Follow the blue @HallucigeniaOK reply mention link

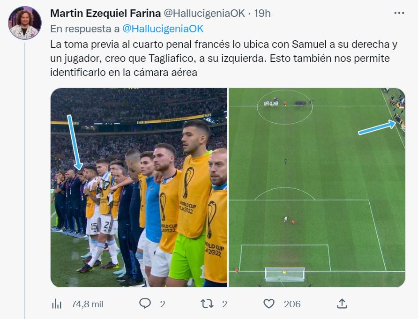(x=163, y=29)
